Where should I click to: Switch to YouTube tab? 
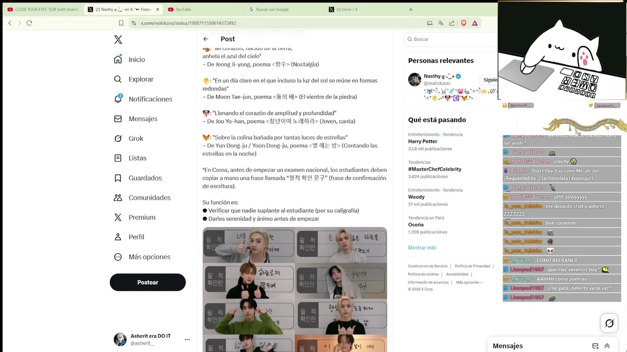tap(202, 9)
